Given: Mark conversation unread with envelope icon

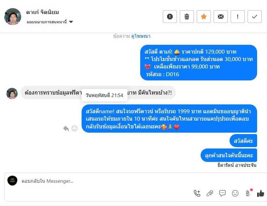Looking at the screenshot, I should tap(221, 17).
